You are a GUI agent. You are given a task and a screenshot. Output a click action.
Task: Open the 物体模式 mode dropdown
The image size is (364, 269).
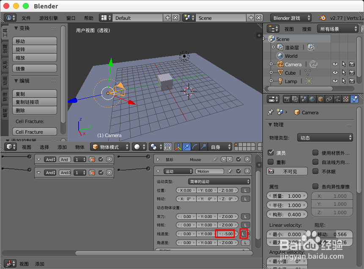coord(109,147)
